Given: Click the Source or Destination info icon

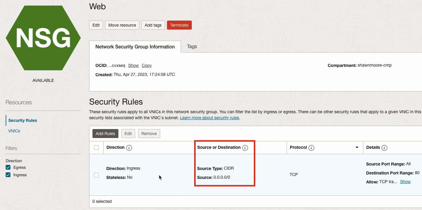Looking at the screenshot, I should (x=245, y=148).
